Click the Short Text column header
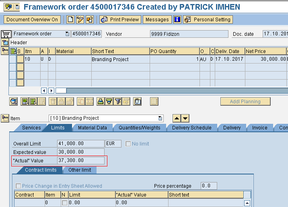This screenshot has width=288, height=207. (x=120, y=51)
